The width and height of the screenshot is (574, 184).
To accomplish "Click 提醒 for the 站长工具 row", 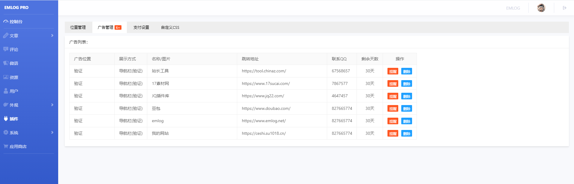I will coord(393,71).
